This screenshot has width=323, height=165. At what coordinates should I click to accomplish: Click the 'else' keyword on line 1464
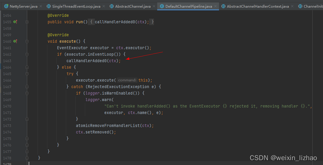click(x=66, y=67)
